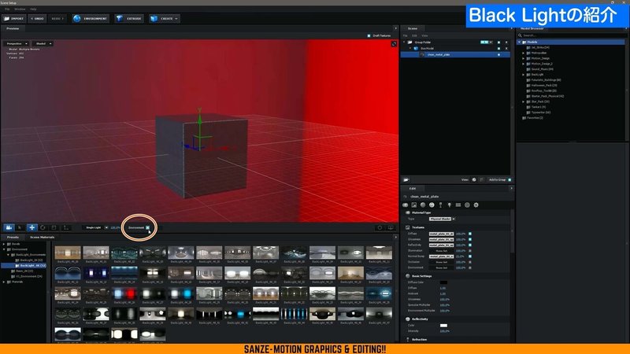Switch to the Scene Materials tab
This screenshot has width=630, height=354.
click(43, 238)
